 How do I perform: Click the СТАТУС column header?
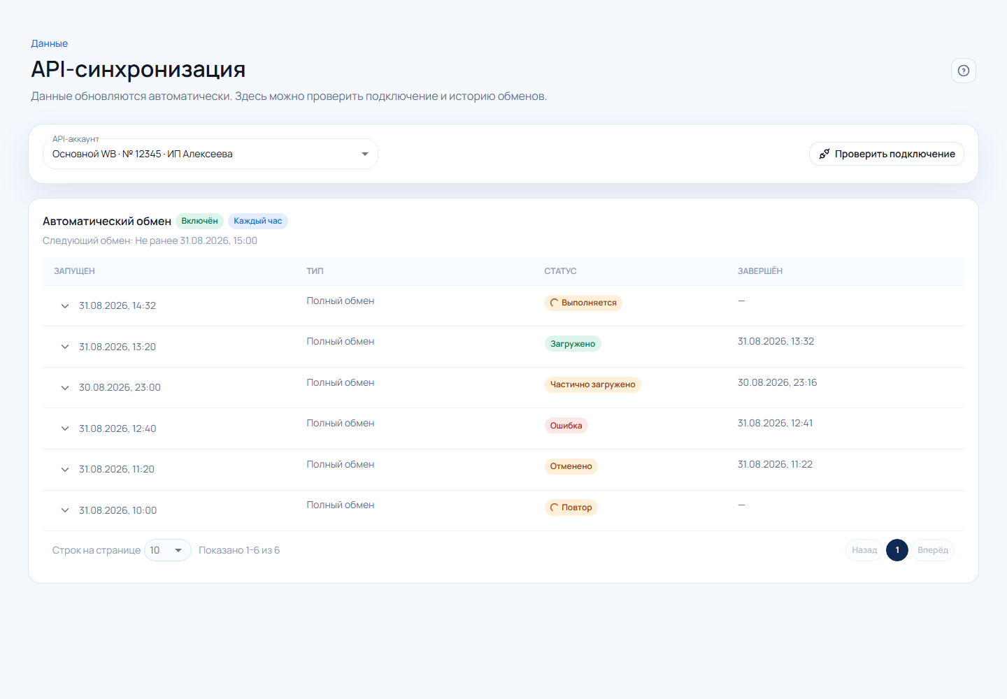pyautogui.click(x=560, y=271)
